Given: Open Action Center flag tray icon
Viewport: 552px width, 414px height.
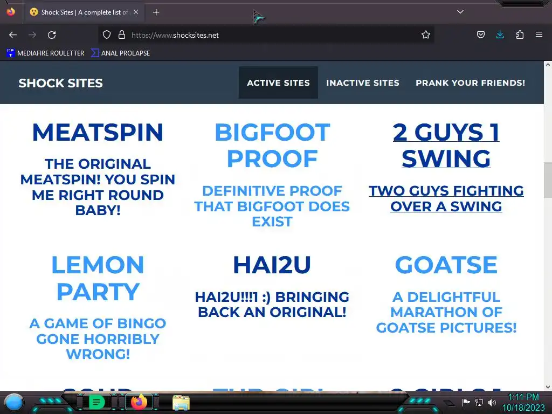Looking at the screenshot, I should coord(466,402).
